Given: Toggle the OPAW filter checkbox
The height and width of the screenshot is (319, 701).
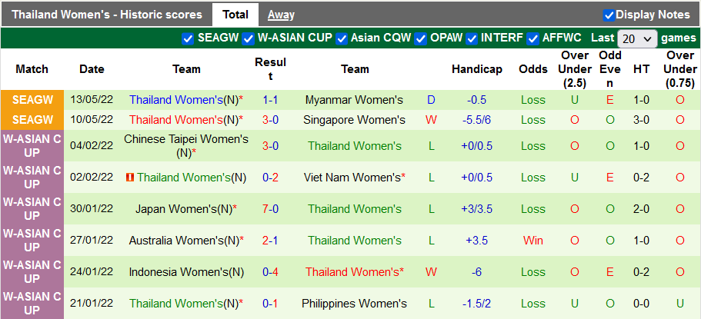Looking at the screenshot, I should coord(420,38).
